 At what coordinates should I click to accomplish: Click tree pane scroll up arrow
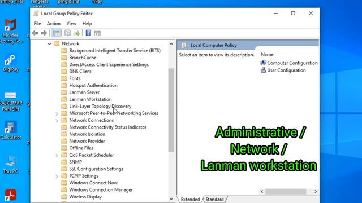coord(171,43)
